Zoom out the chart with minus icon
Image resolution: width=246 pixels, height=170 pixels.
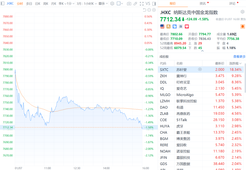pos(149,10)
